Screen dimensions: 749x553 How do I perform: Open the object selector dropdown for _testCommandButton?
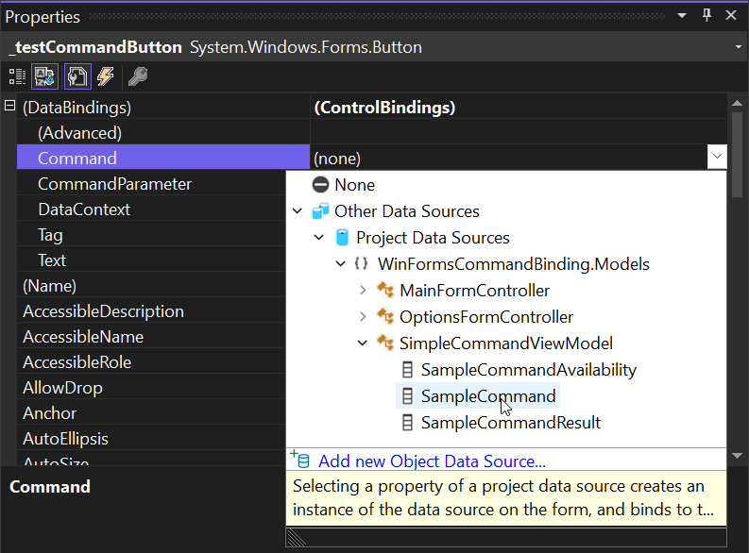point(738,47)
